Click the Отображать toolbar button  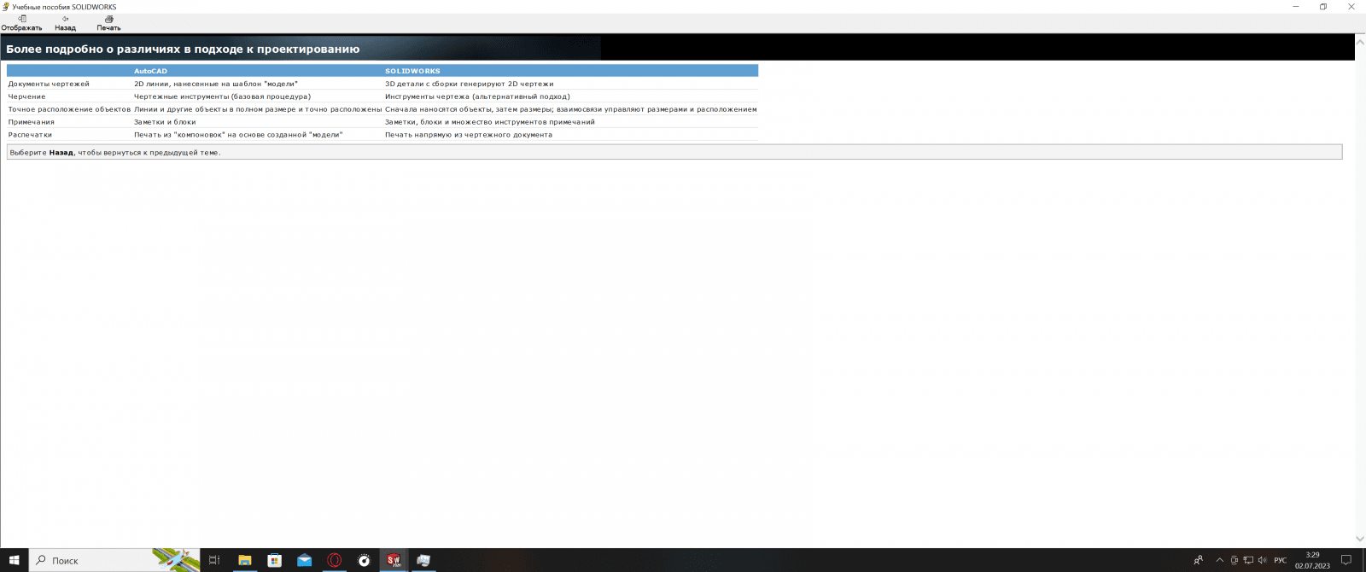21,23
